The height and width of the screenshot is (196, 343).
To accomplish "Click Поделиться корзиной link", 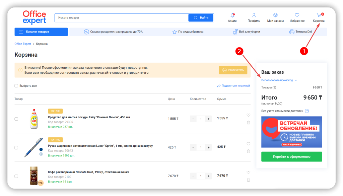I will [x=233, y=86].
